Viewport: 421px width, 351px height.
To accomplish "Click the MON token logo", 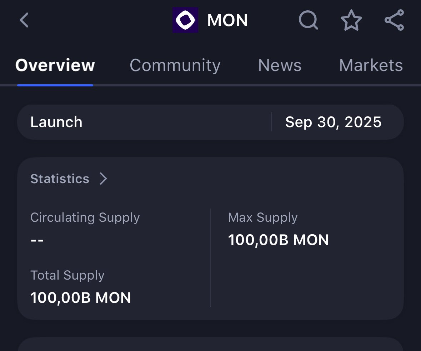I will pos(185,20).
